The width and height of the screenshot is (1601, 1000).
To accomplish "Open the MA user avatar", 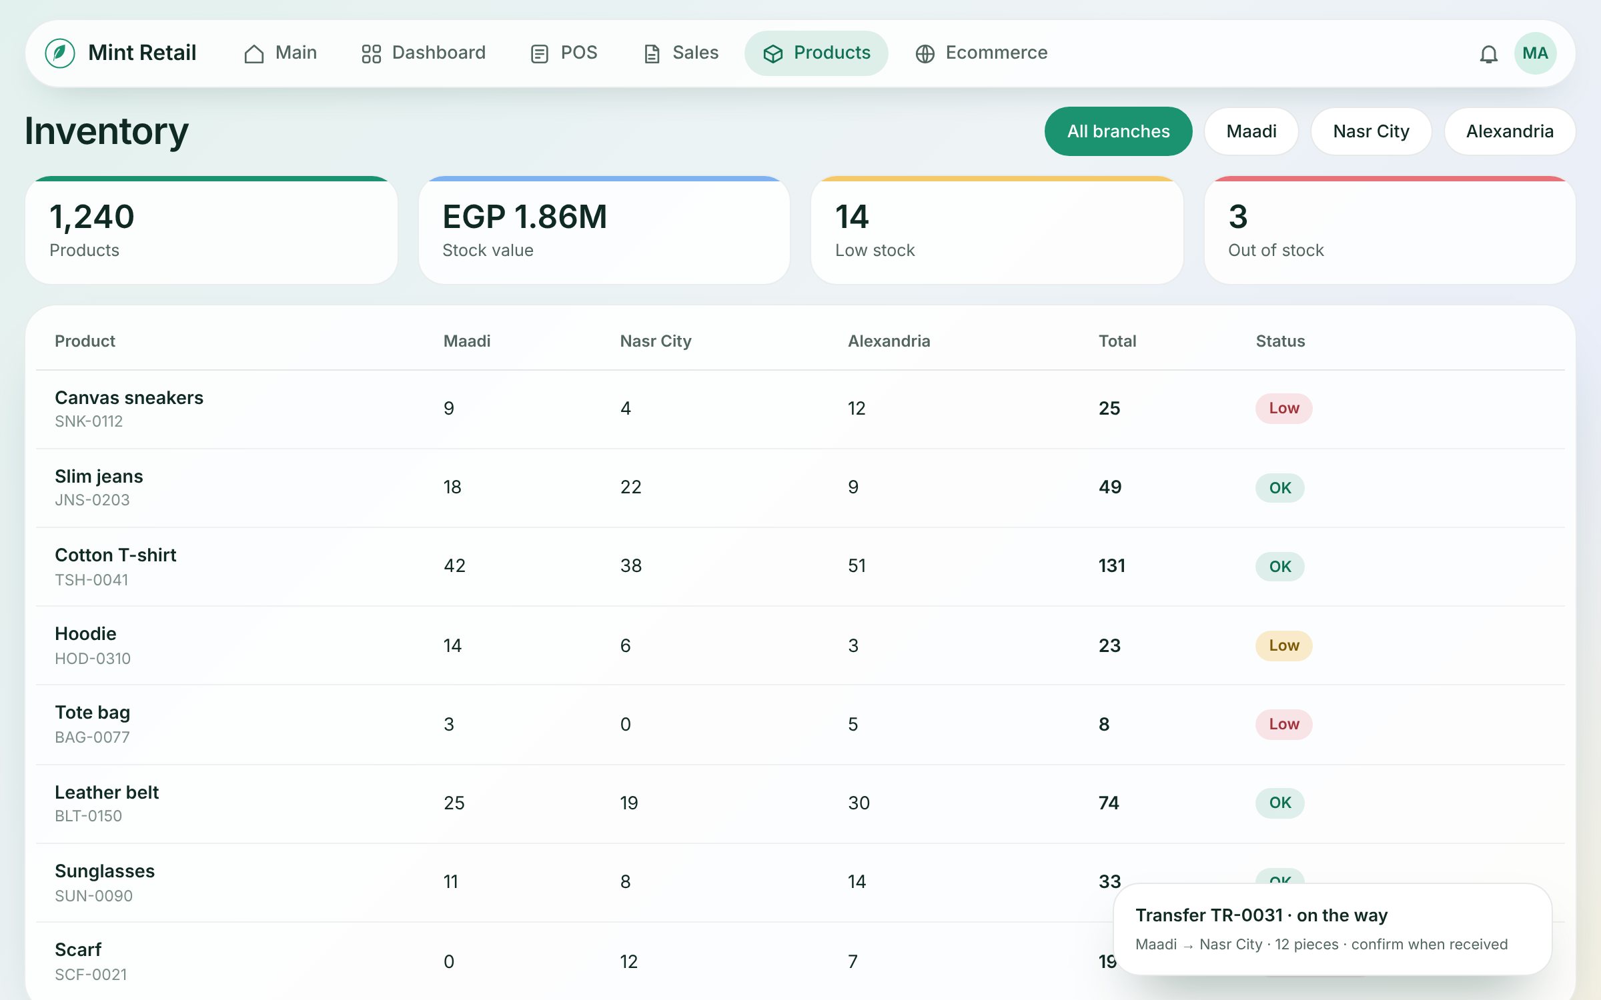I will tap(1535, 53).
